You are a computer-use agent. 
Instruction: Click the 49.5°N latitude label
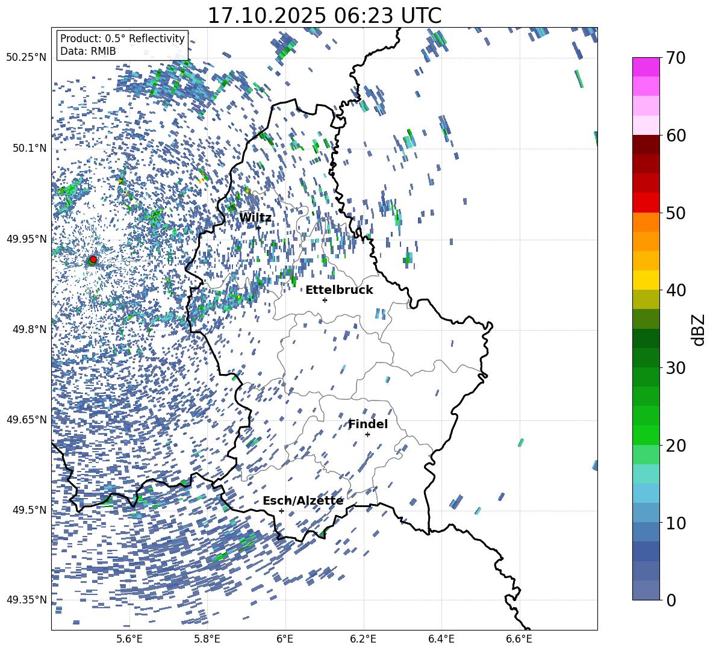pyautogui.click(x=30, y=510)
